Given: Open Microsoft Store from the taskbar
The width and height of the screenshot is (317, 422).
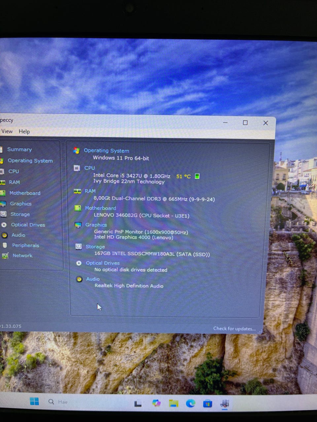Looking at the screenshot, I should click(207, 404).
